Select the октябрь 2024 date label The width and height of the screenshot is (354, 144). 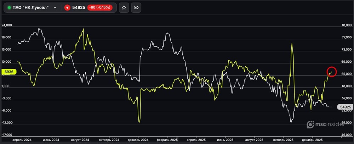pos(109,140)
